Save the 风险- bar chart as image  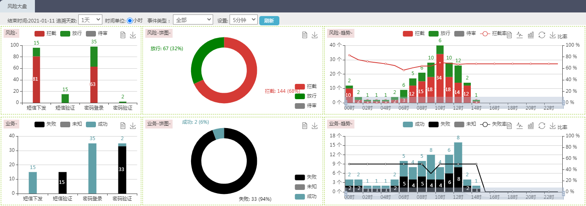click(133, 35)
